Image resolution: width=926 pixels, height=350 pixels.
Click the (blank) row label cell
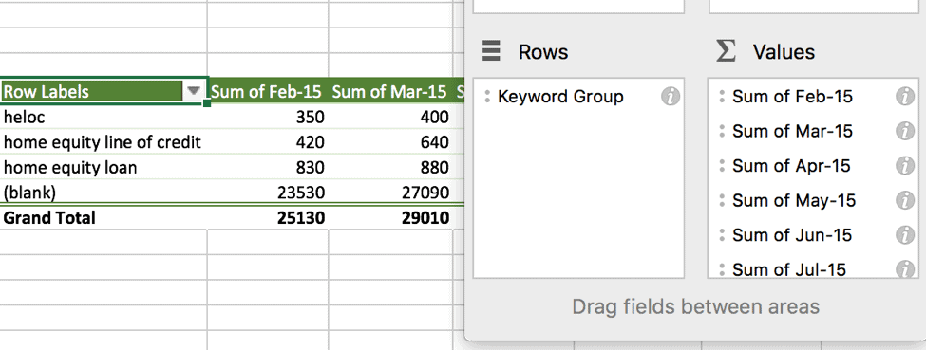click(104, 193)
